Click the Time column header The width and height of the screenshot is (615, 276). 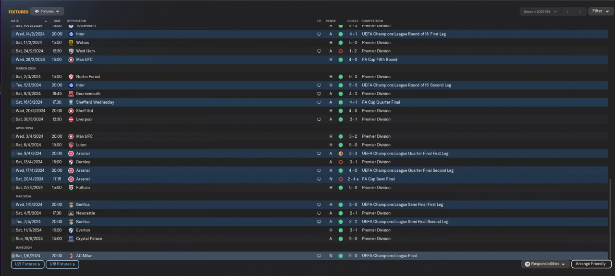[x=57, y=21]
